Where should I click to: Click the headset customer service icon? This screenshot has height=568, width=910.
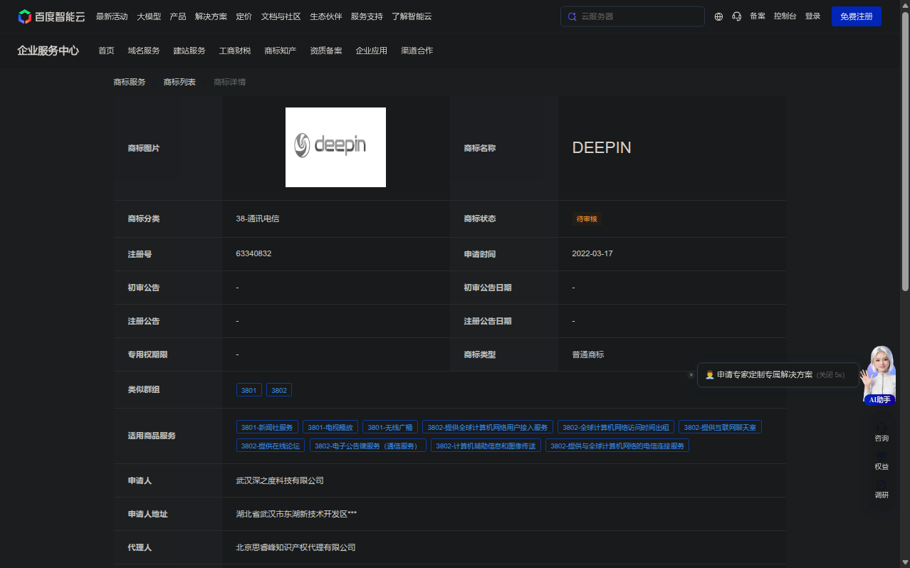pyautogui.click(x=737, y=16)
